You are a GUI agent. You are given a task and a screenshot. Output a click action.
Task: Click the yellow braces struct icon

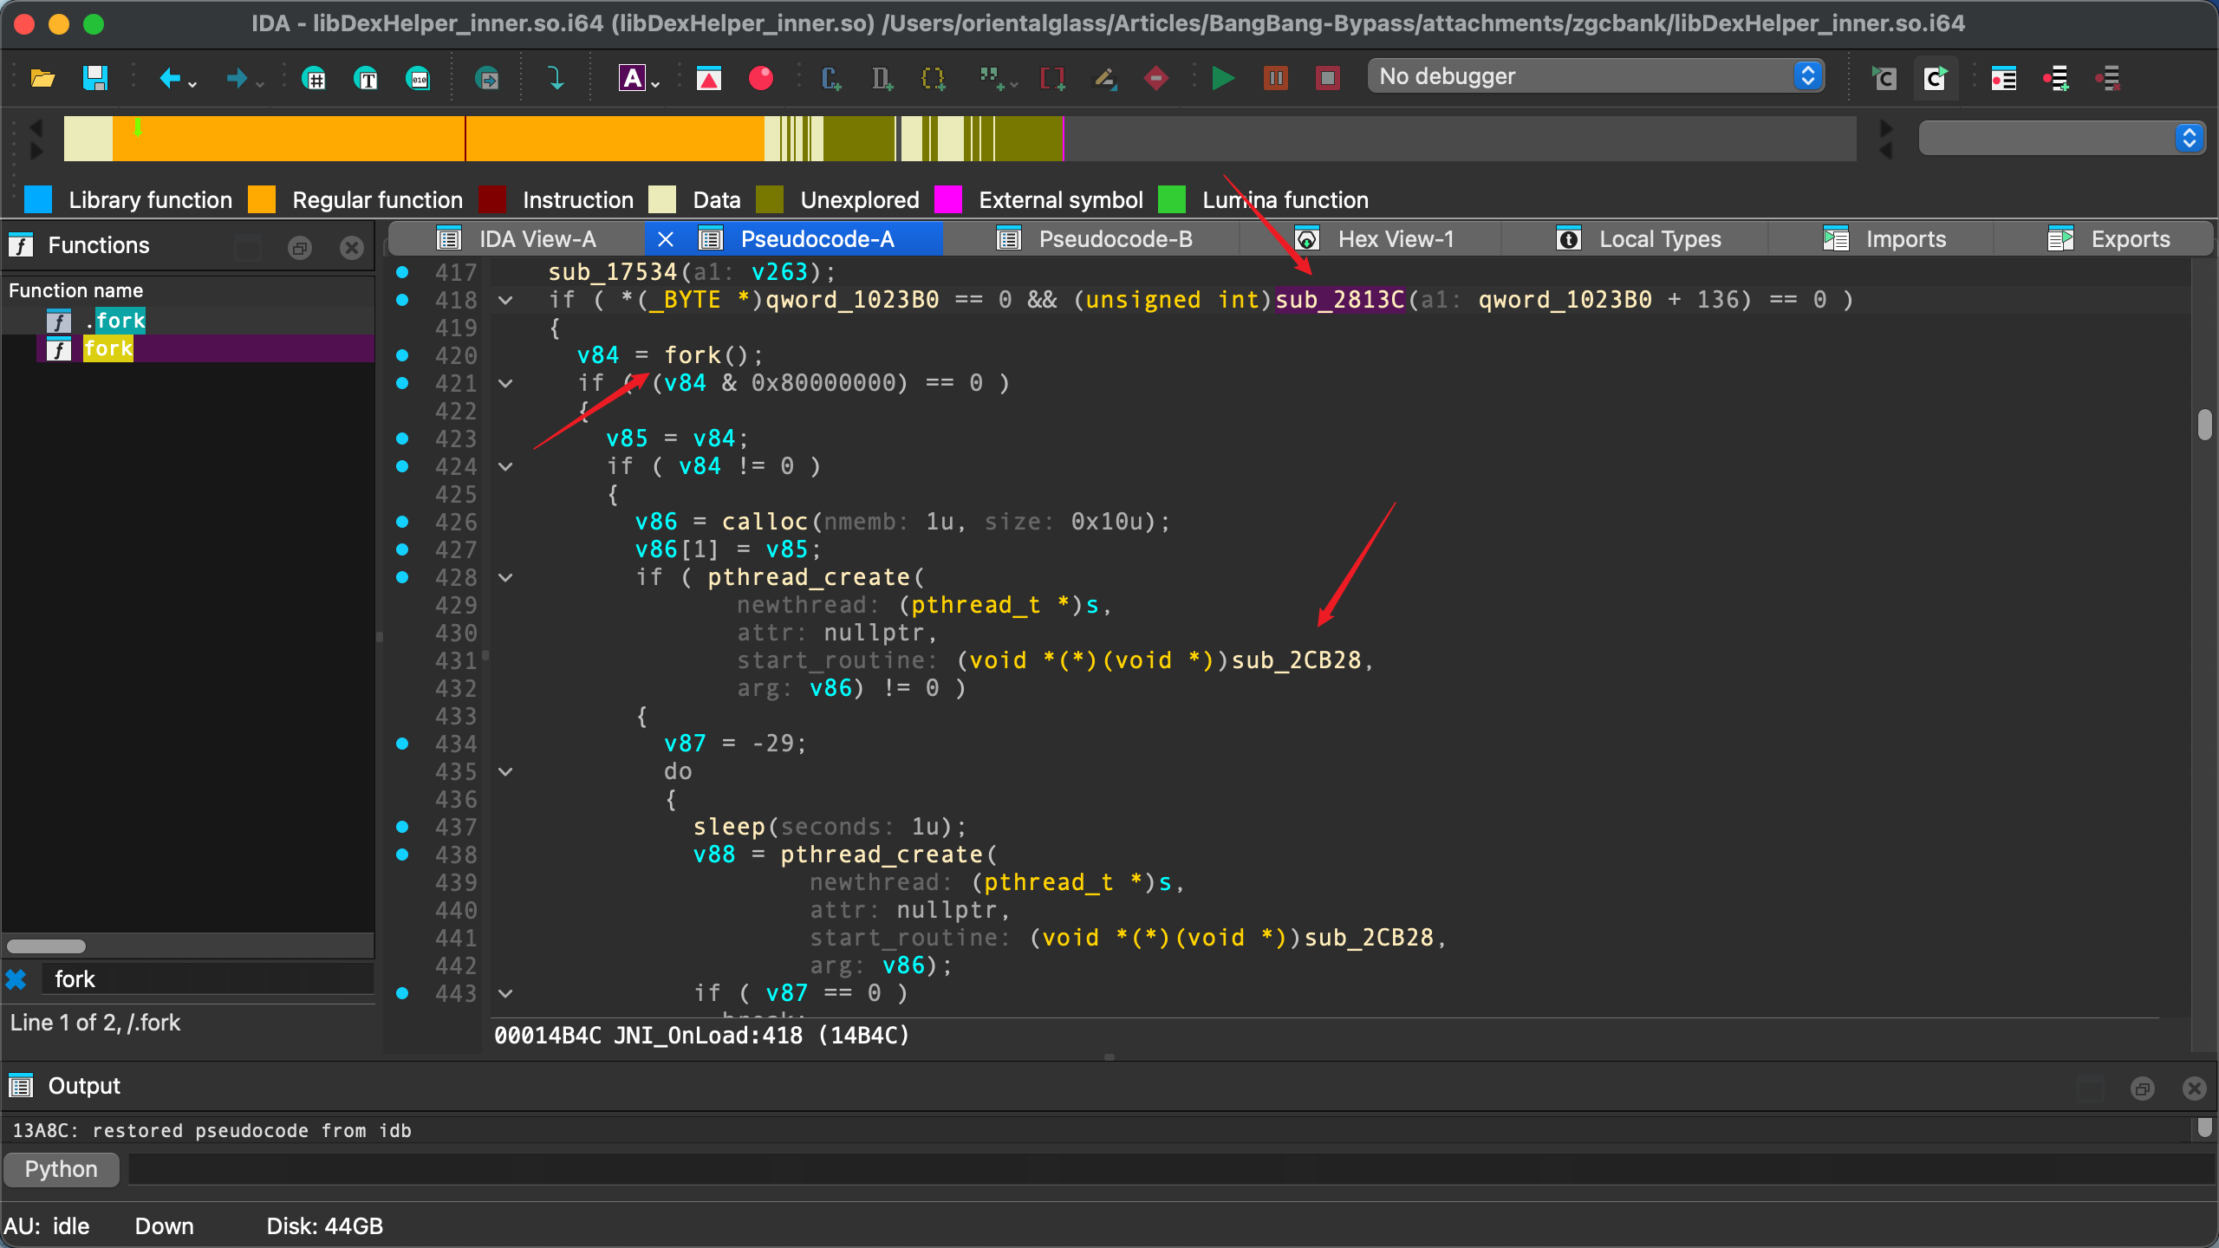[x=933, y=79]
